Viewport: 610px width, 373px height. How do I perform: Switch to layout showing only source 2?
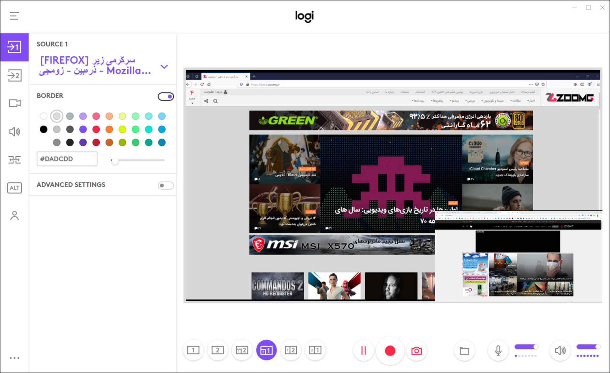click(x=218, y=350)
